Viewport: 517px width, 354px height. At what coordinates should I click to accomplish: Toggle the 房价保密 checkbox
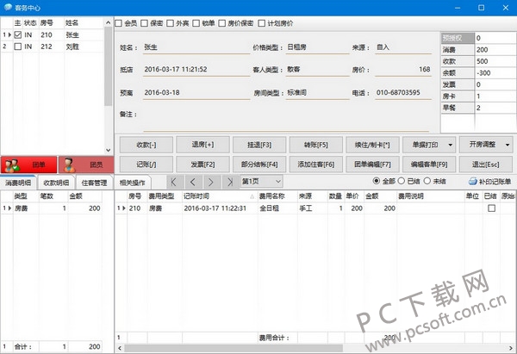pyautogui.click(x=222, y=23)
